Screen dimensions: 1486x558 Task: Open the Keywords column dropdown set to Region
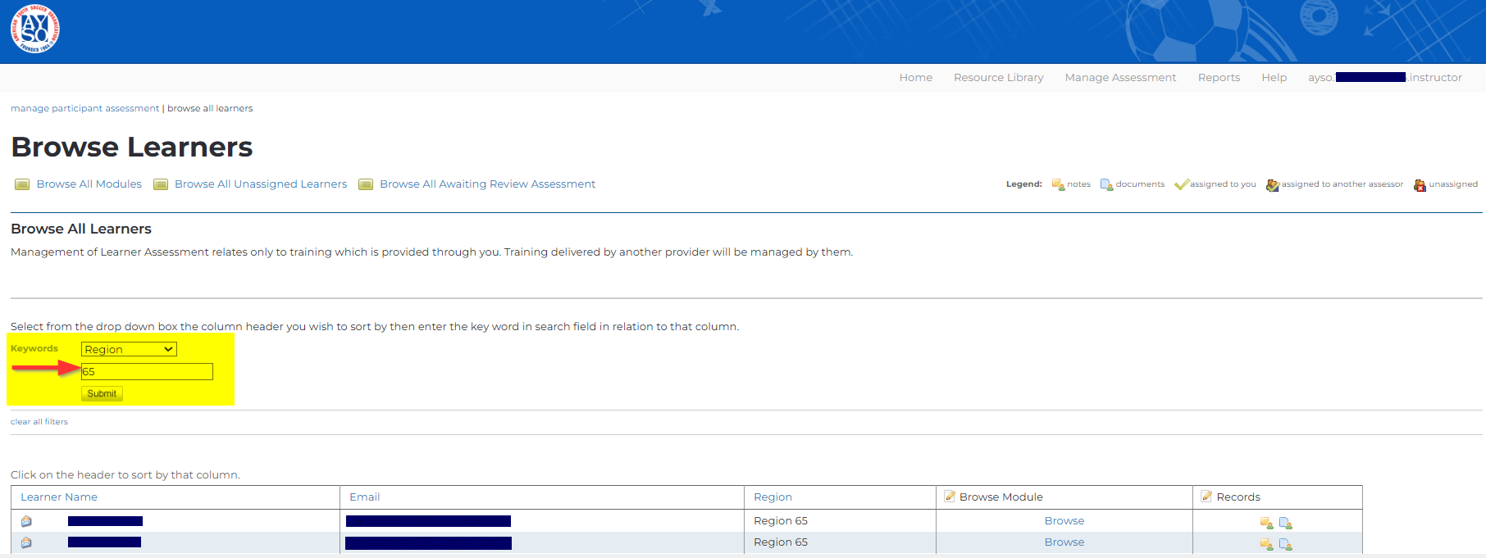[x=129, y=349]
